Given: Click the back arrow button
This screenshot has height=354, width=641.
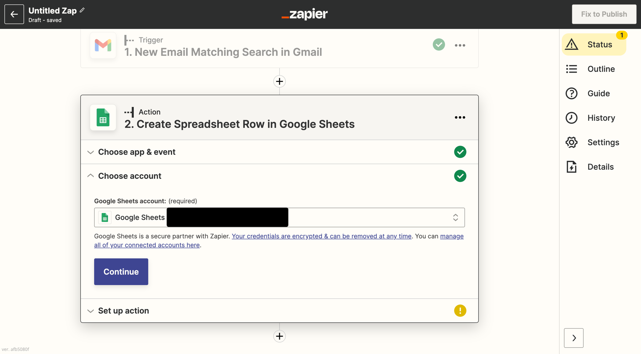Looking at the screenshot, I should 14,14.
